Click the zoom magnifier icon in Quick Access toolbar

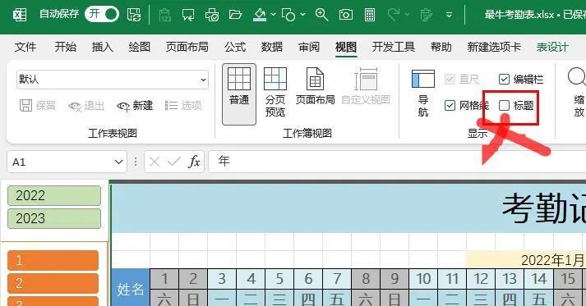click(321, 15)
